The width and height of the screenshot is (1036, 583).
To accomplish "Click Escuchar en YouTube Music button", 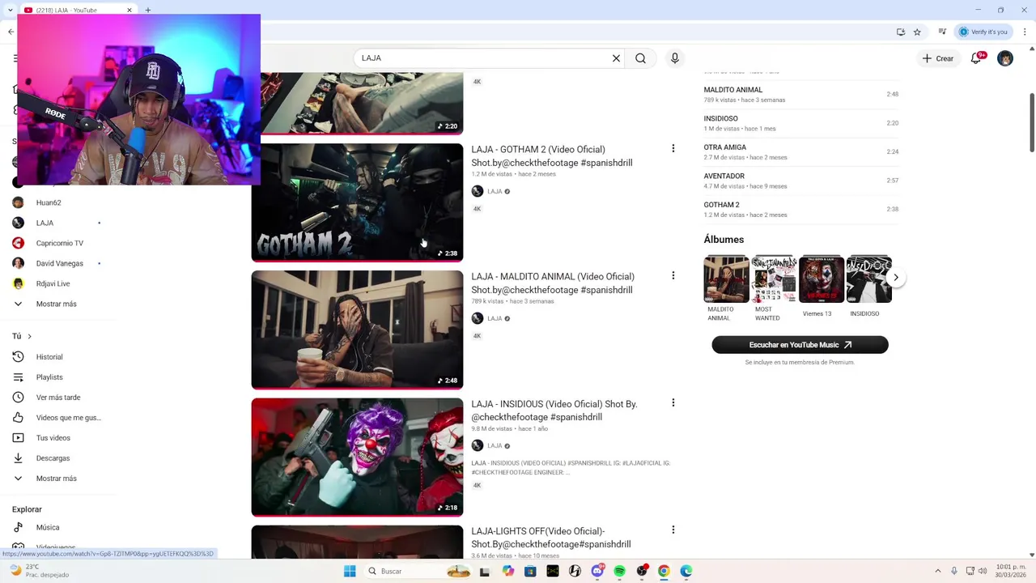I will 800,345.
